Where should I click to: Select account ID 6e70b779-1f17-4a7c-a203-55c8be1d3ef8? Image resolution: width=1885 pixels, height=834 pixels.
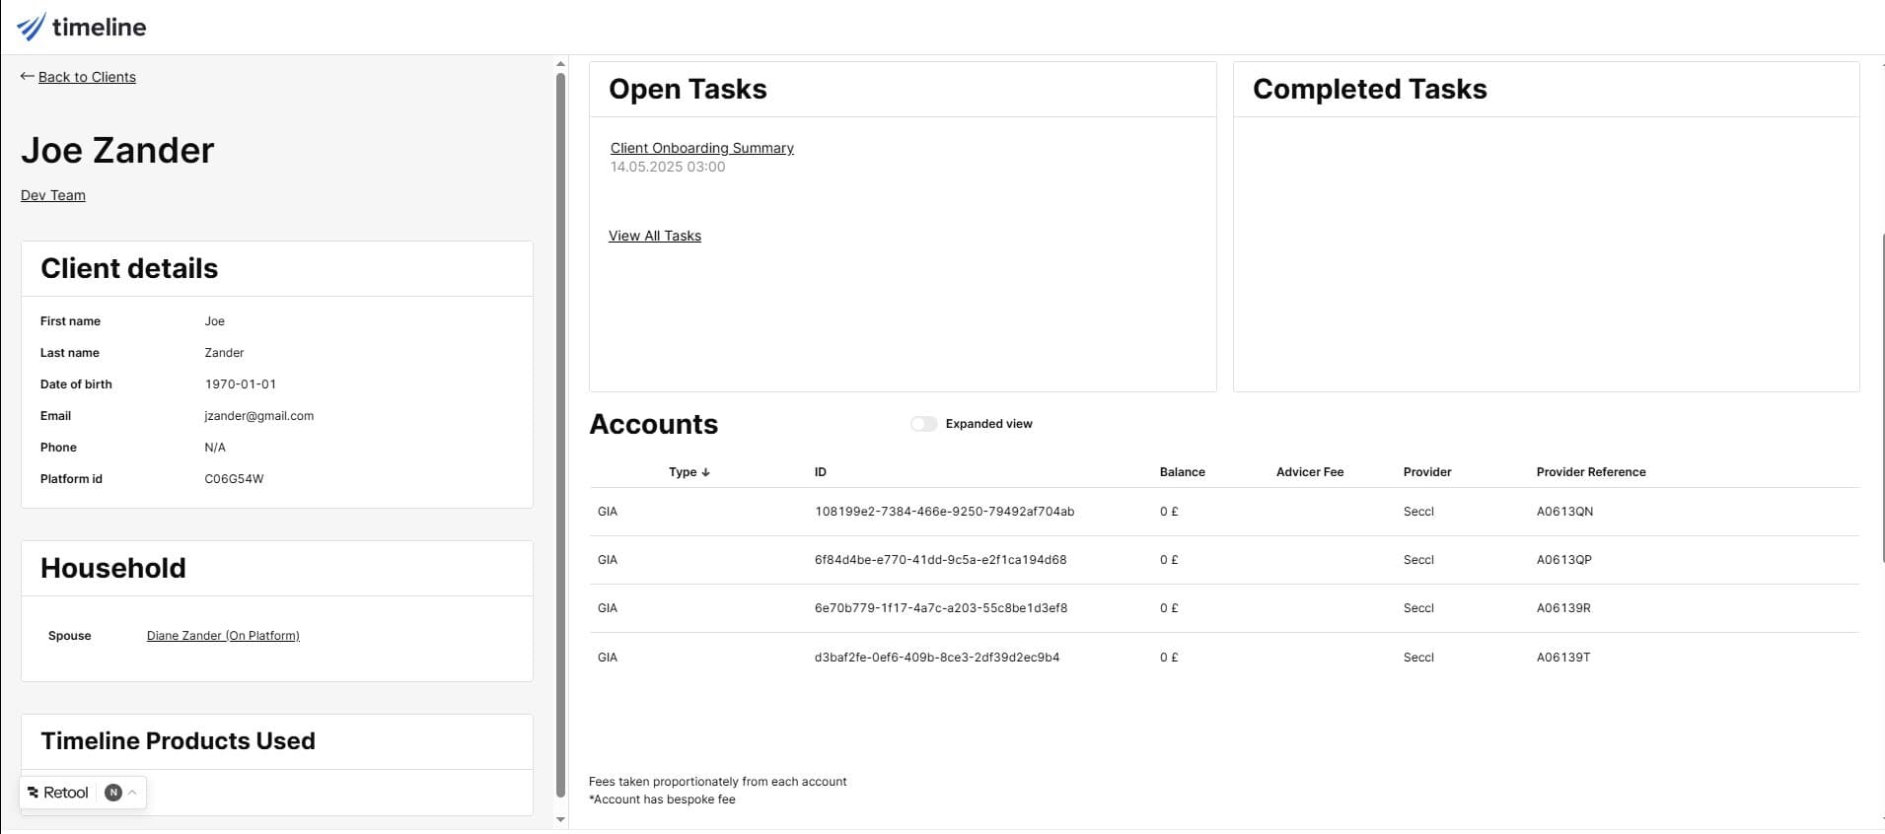click(x=941, y=608)
